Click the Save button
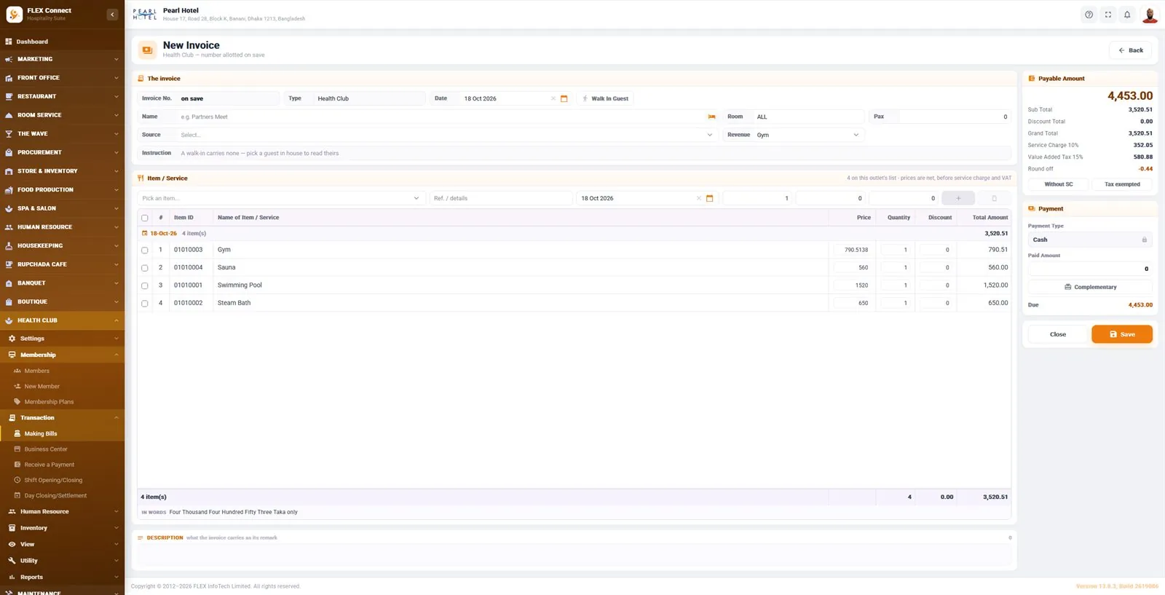The image size is (1165, 595). tap(1122, 334)
